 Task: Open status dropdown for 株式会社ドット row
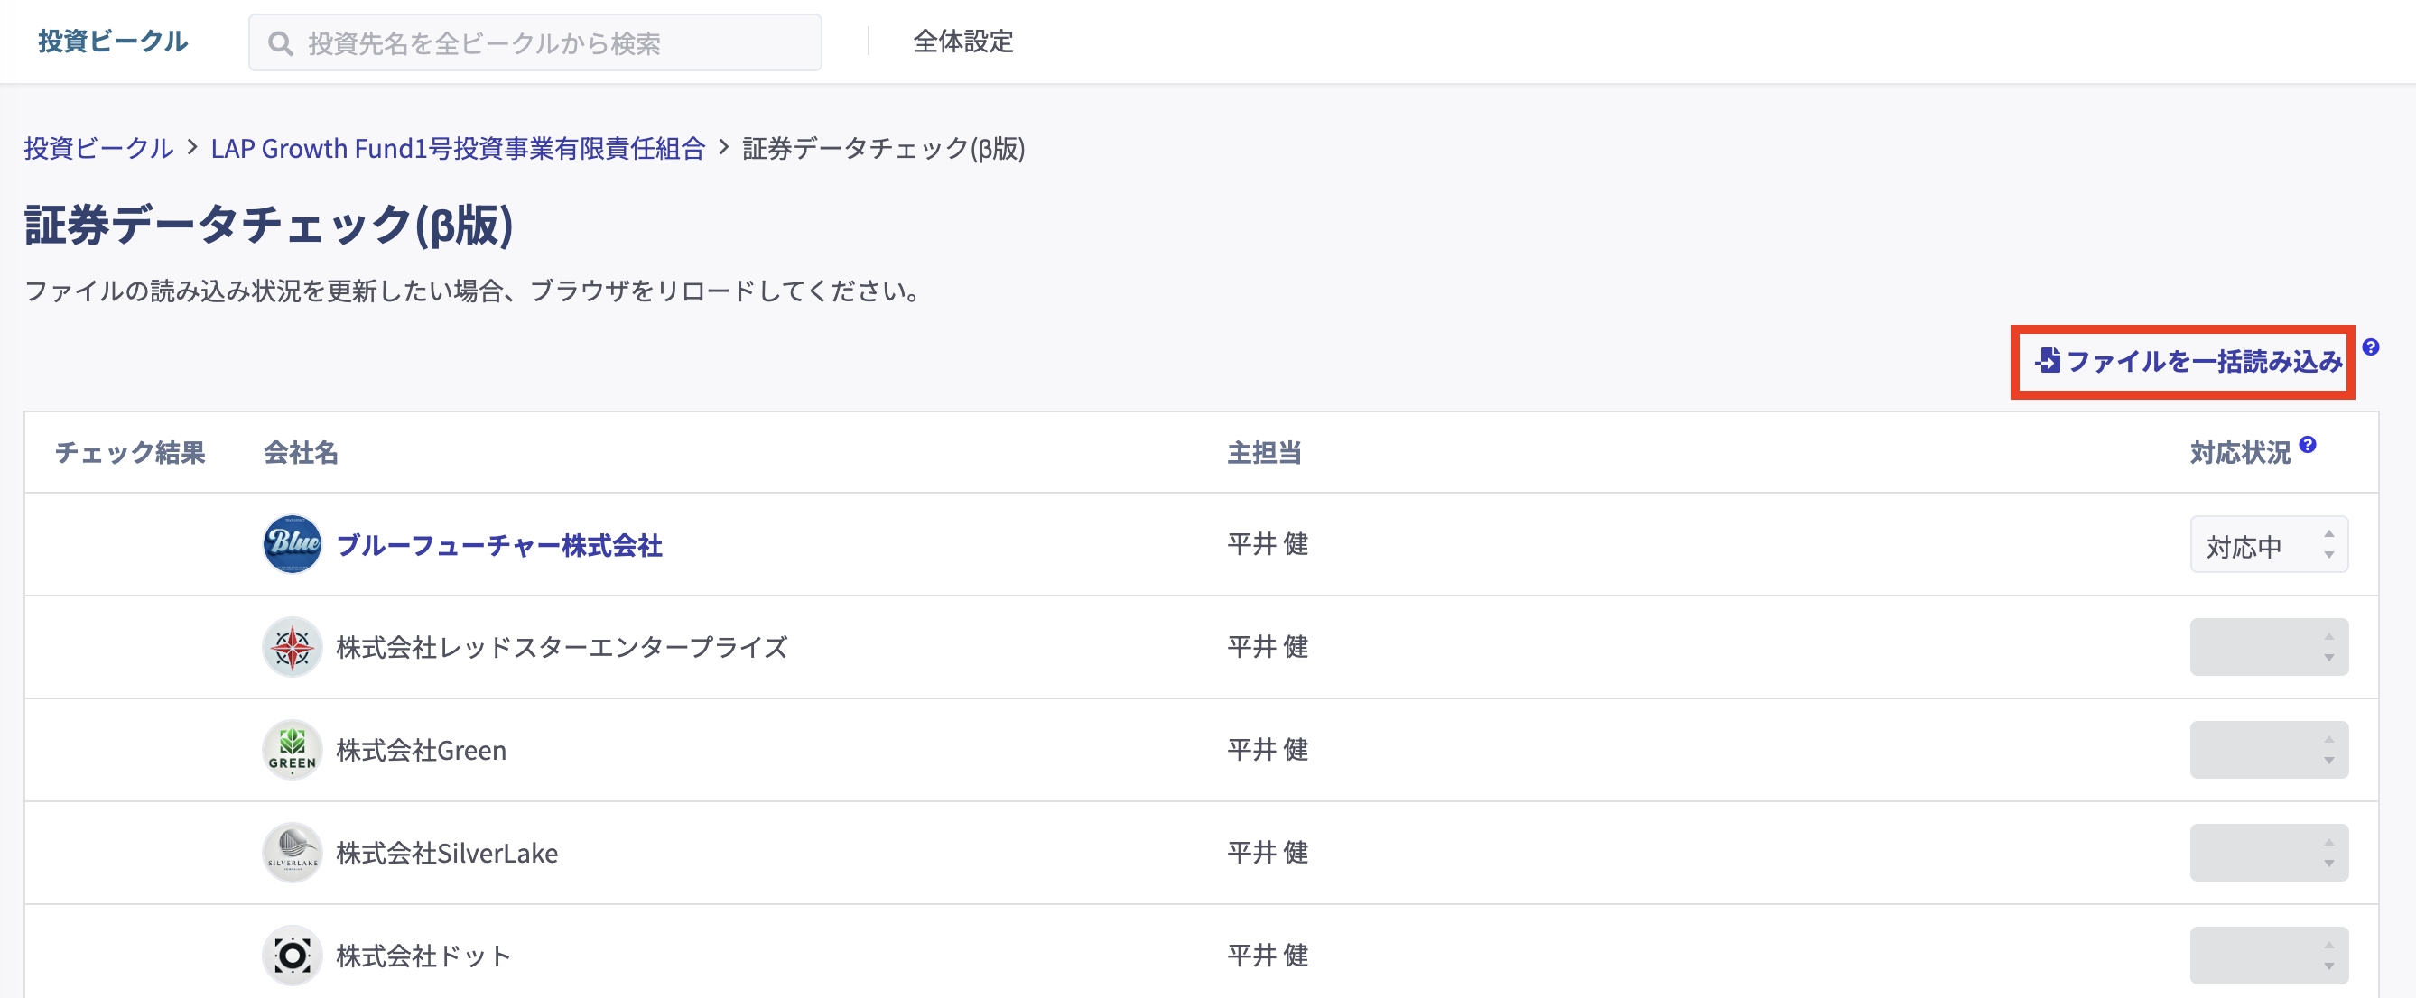(2268, 956)
